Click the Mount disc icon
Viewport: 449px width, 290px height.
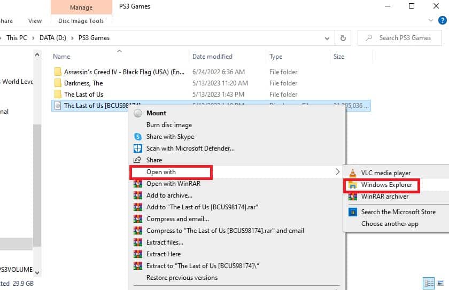[138, 113]
